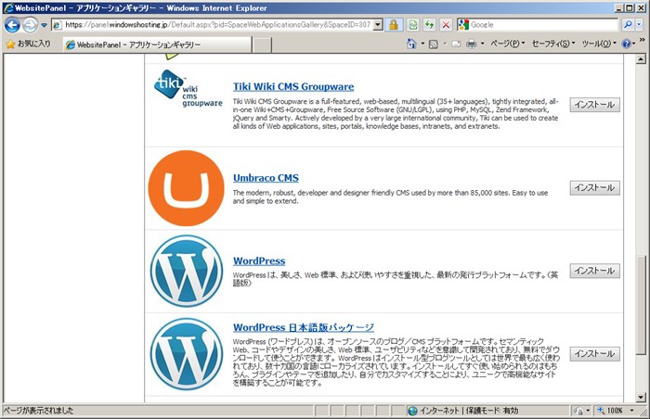Refresh the page with green arrows icon
Viewport: 650px width, 419px height.
point(429,25)
